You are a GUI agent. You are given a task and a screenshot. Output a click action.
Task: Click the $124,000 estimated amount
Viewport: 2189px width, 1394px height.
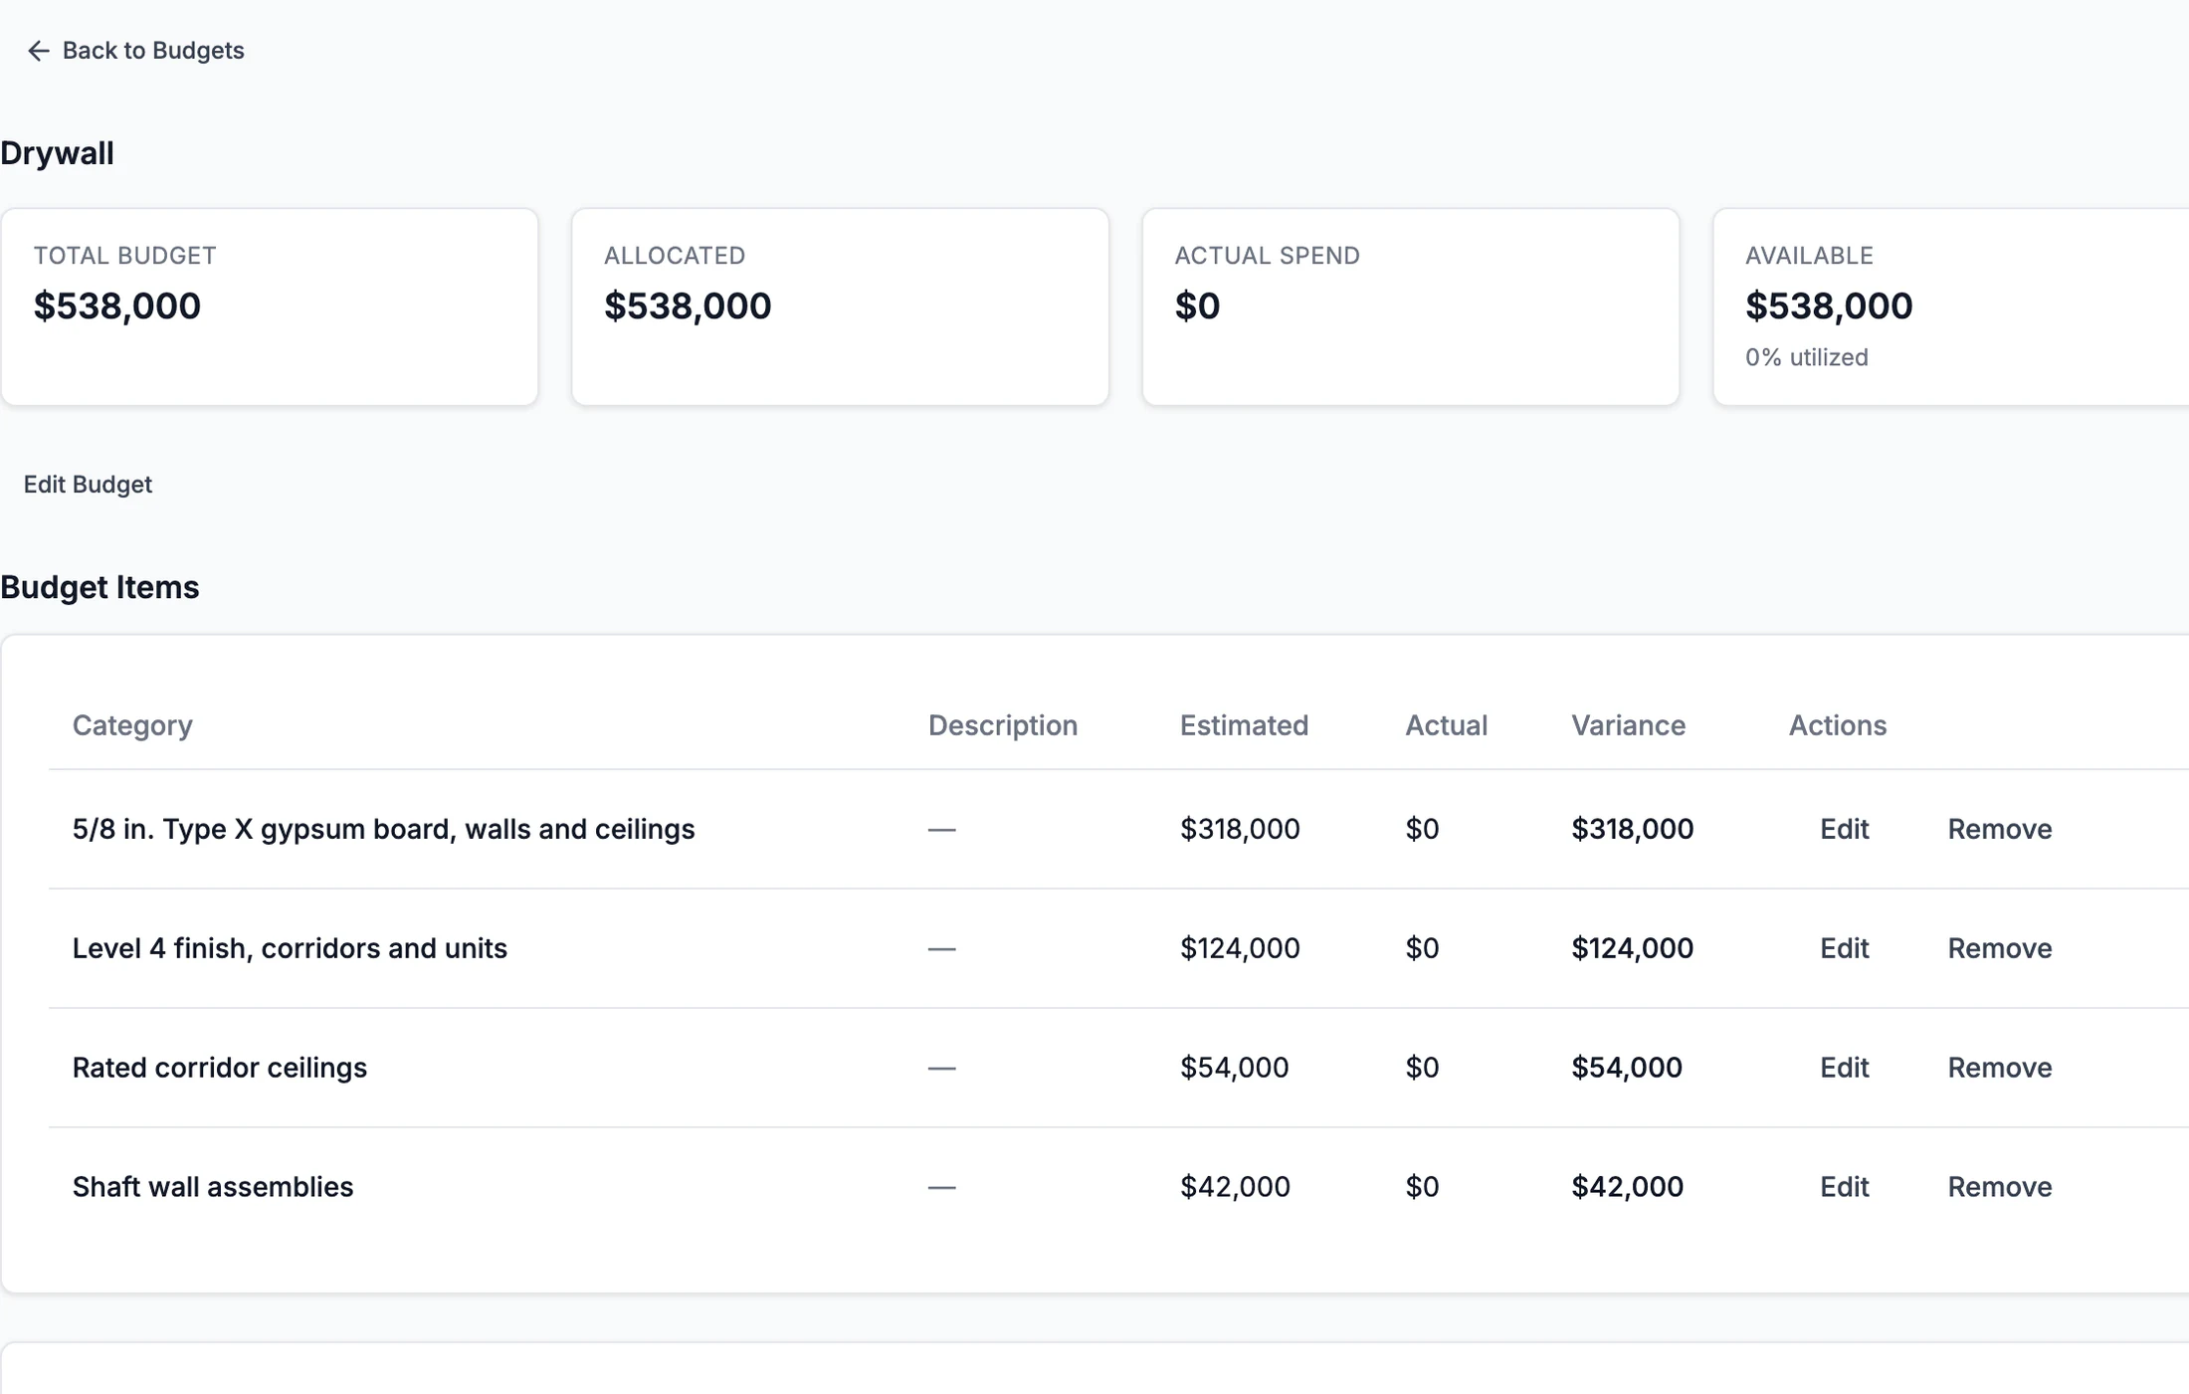pyautogui.click(x=1240, y=948)
